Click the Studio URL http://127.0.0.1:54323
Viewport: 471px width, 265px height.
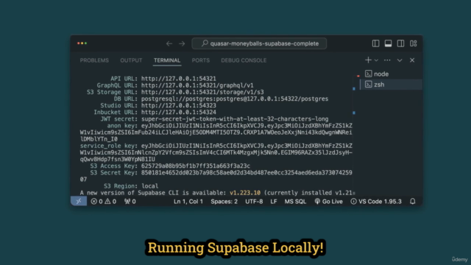click(178, 105)
